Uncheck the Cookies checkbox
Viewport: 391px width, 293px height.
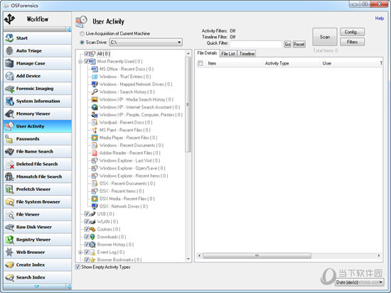click(x=87, y=229)
